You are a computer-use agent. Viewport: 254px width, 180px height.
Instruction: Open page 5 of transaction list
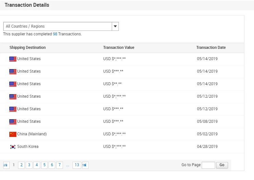pos(44,165)
